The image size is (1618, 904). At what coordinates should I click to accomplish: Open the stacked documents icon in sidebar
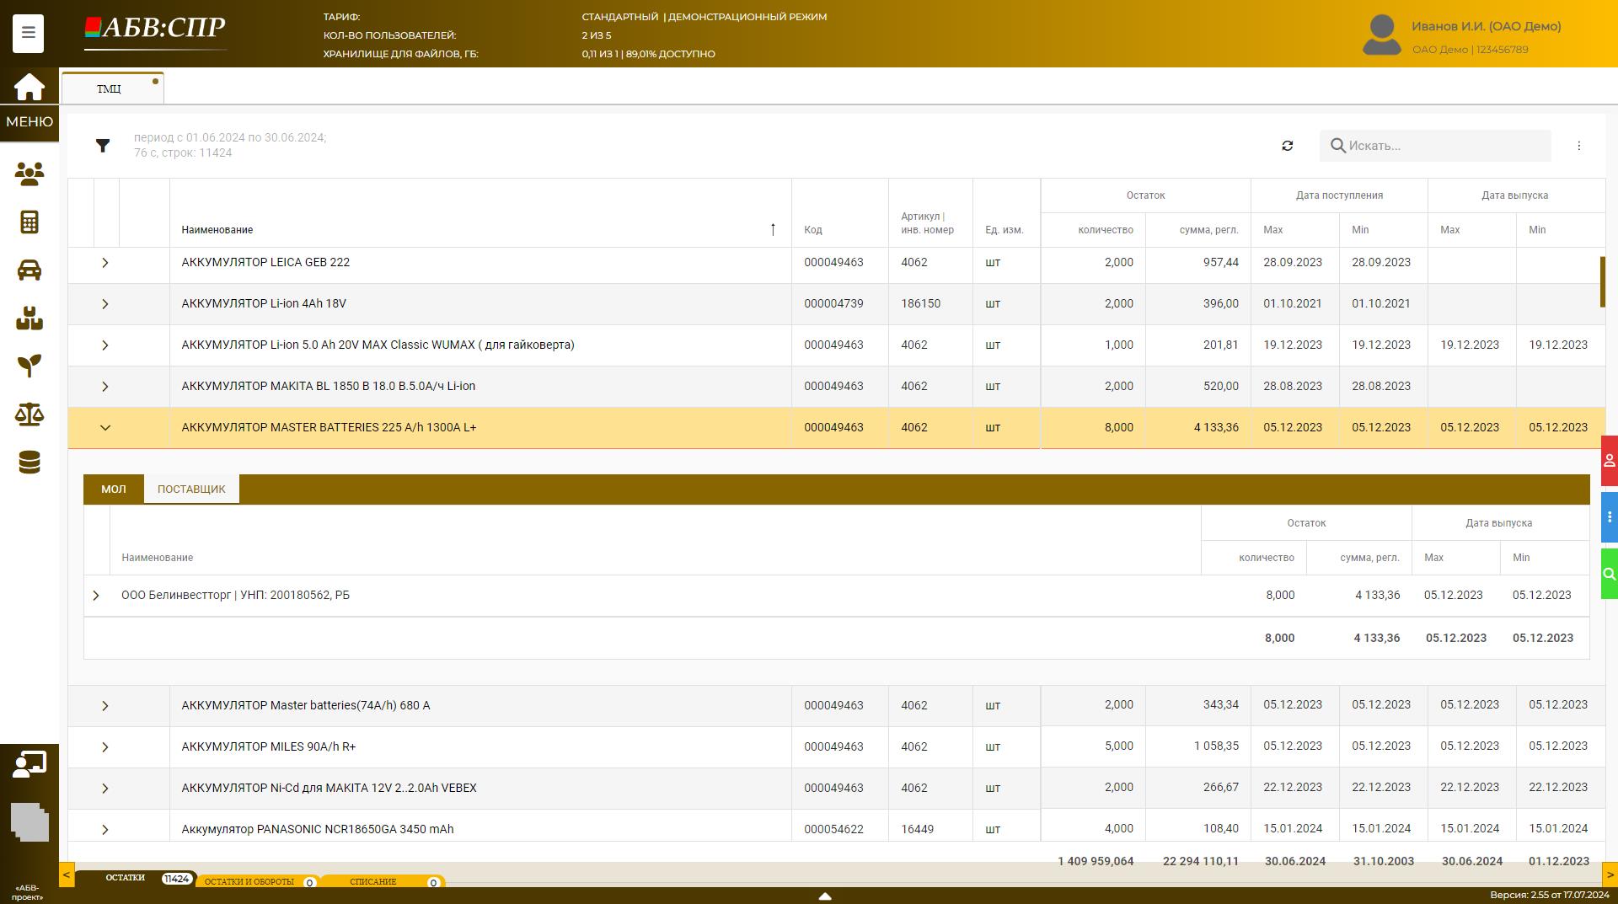(x=29, y=821)
